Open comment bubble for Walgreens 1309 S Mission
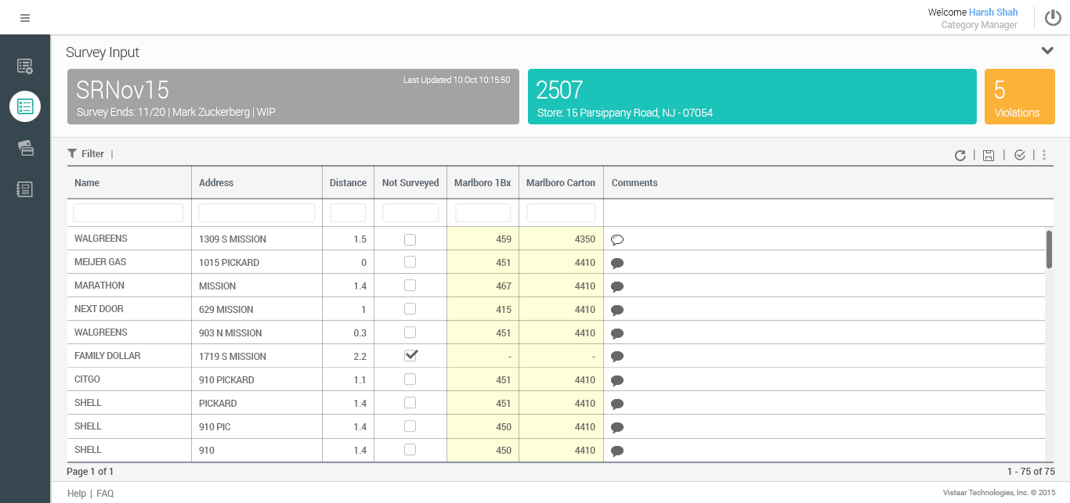Viewport: 1070px width, 503px height. [x=616, y=239]
